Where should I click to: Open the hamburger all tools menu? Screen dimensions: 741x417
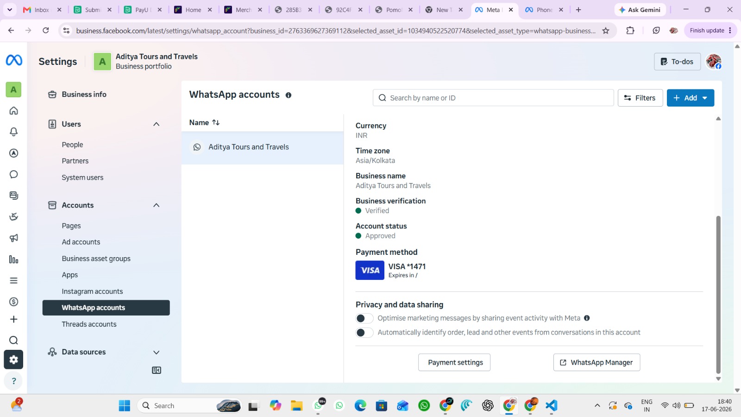[x=14, y=280]
